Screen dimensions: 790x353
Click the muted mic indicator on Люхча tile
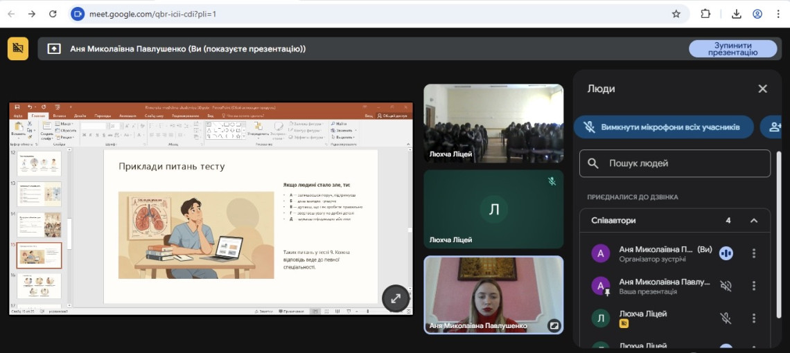pyautogui.click(x=552, y=181)
